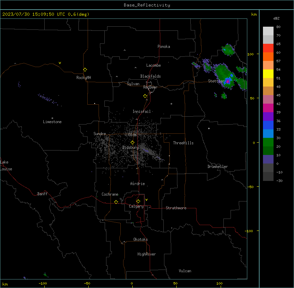Pick the light gray 70-80 dBZ legend swatch
Viewport: 294px width, 288px height.
268,31
